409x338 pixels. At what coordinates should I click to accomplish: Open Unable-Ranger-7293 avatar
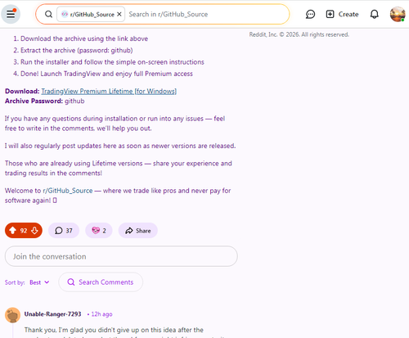click(12, 315)
